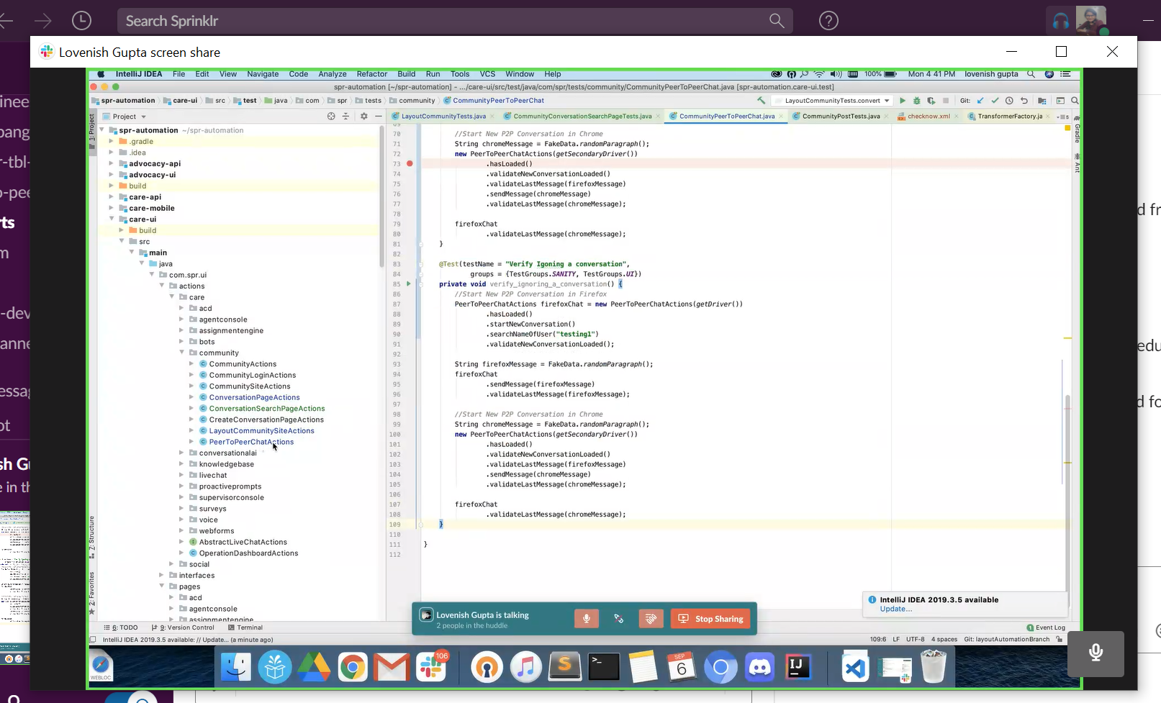The width and height of the screenshot is (1161, 703).
Task: Click the Git update project arrow
Action: point(980,101)
